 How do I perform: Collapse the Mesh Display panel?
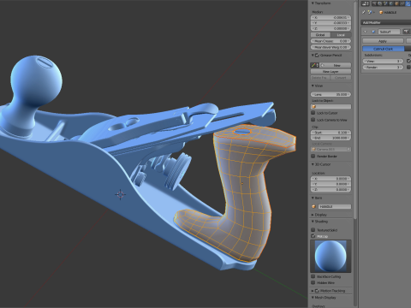click(x=313, y=298)
